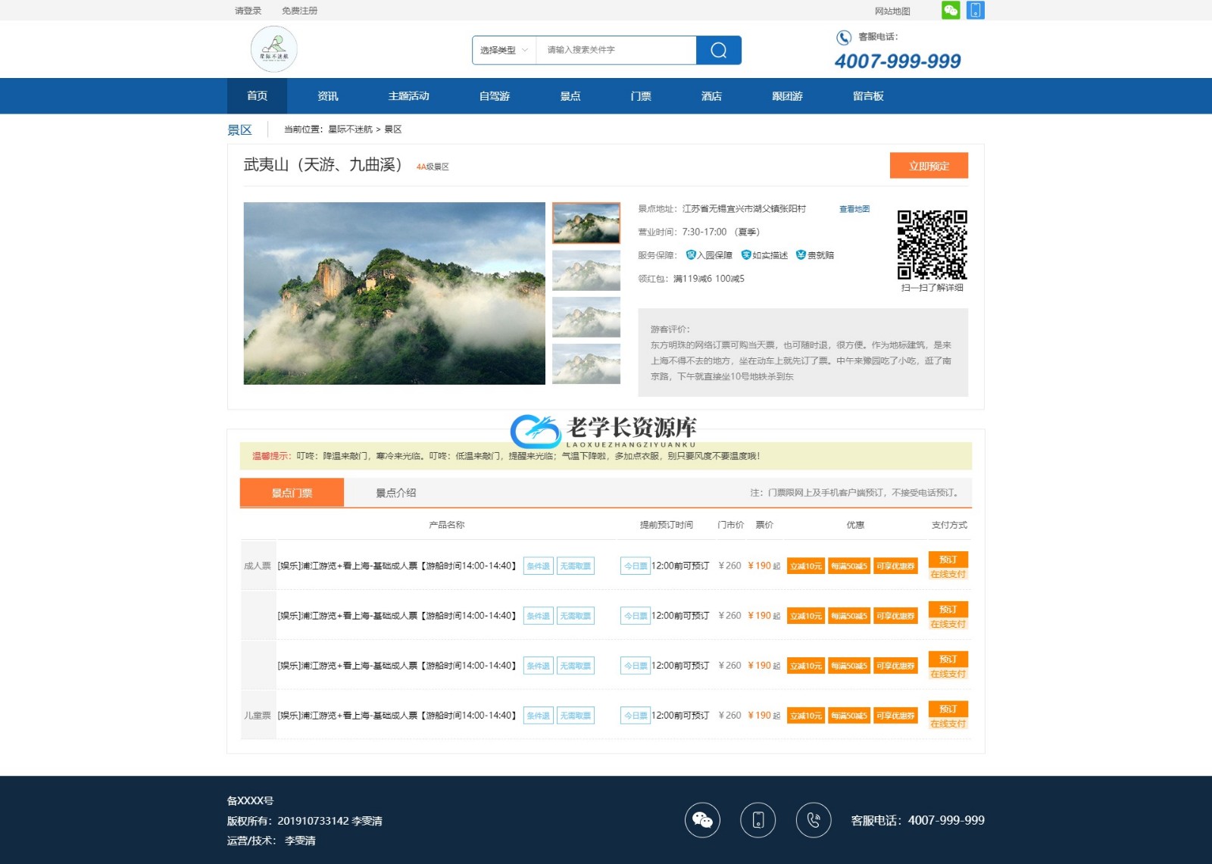Open 跟团游 in navigation bar

[787, 96]
